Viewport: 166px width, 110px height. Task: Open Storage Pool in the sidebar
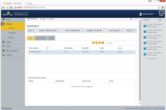tap(12, 33)
